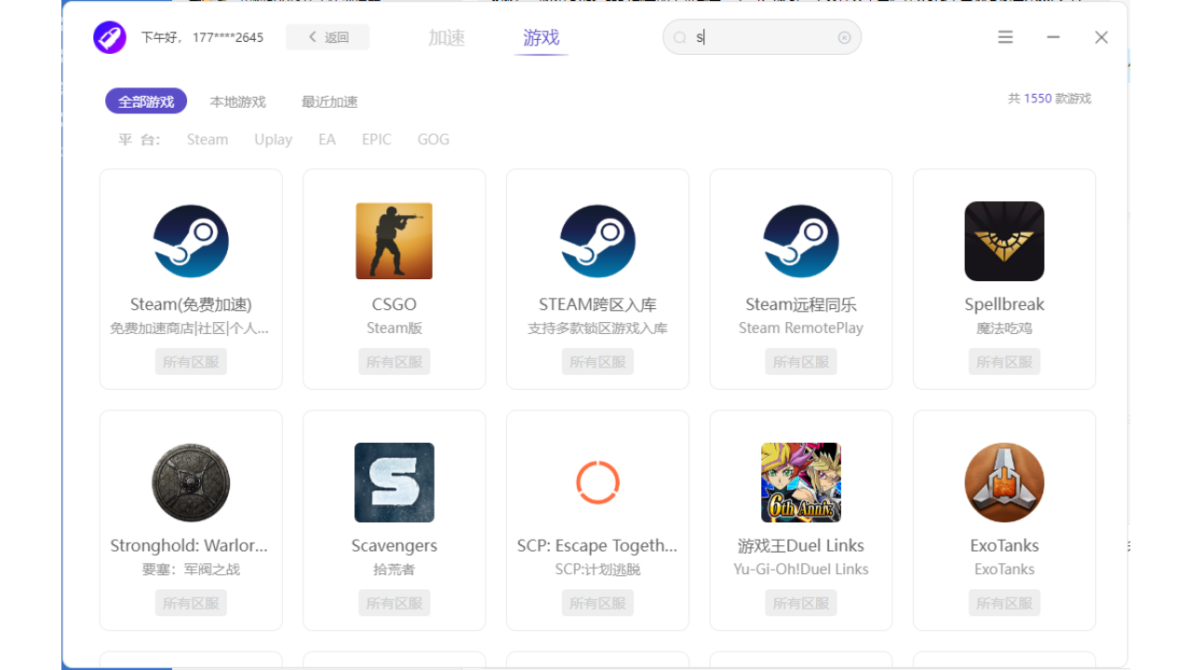Select the 本地游戏 filter tab

(x=237, y=102)
